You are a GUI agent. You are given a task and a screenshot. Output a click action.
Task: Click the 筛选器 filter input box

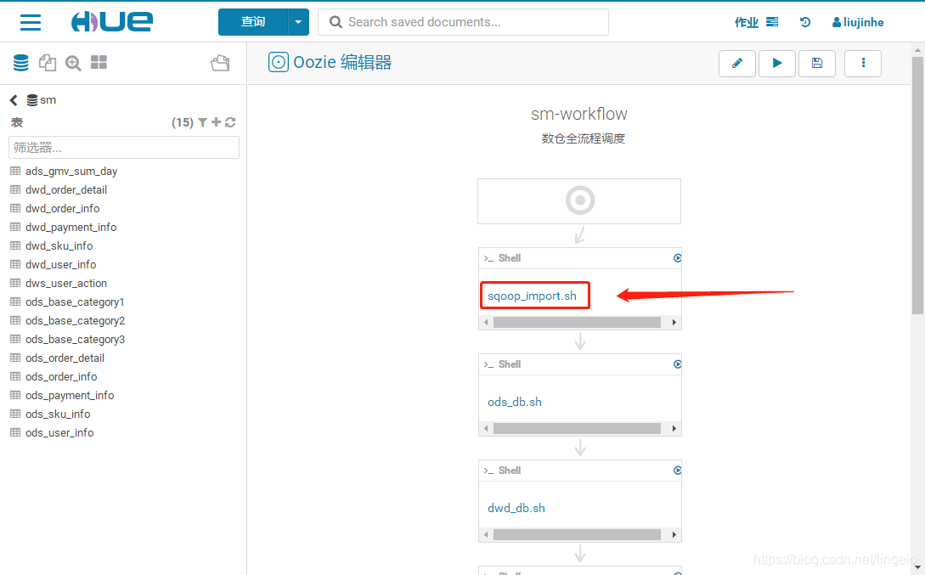pyautogui.click(x=124, y=148)
